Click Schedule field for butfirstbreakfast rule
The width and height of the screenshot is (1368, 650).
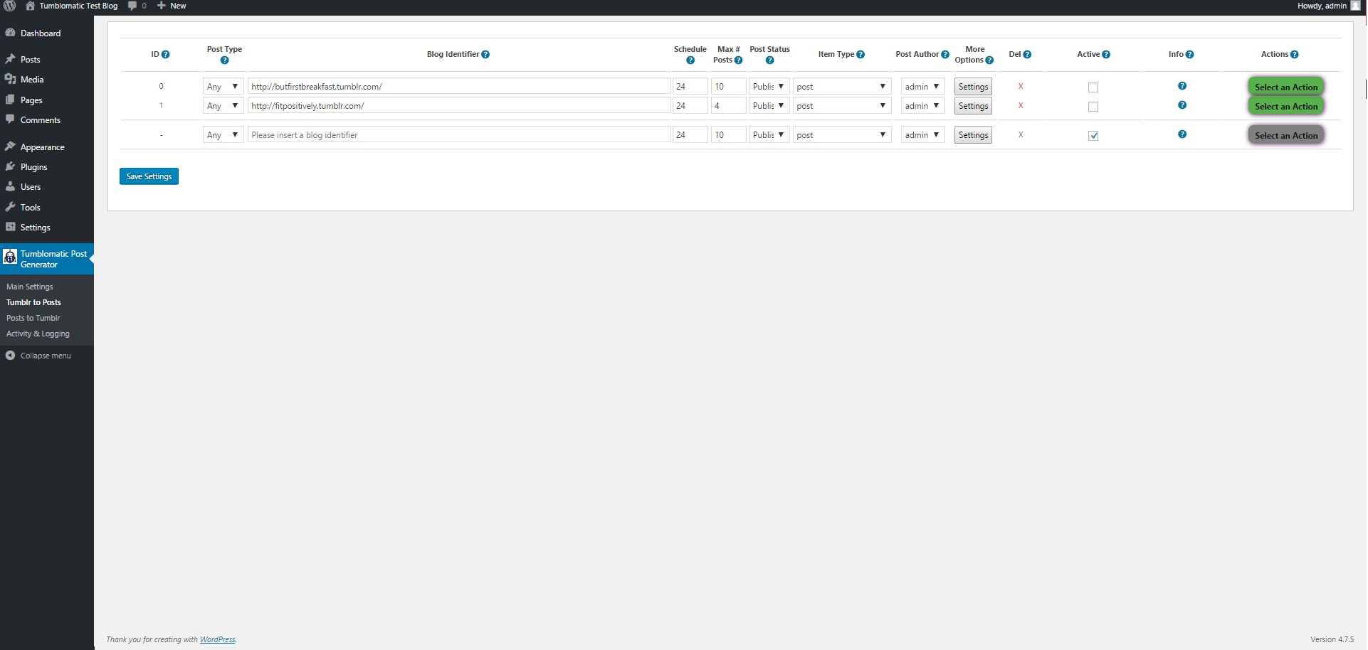[690, 87]
